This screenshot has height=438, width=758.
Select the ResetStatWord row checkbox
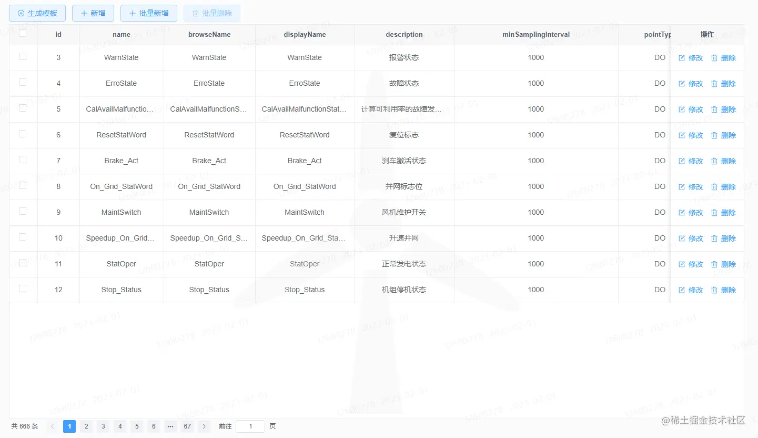click(23, 134)
